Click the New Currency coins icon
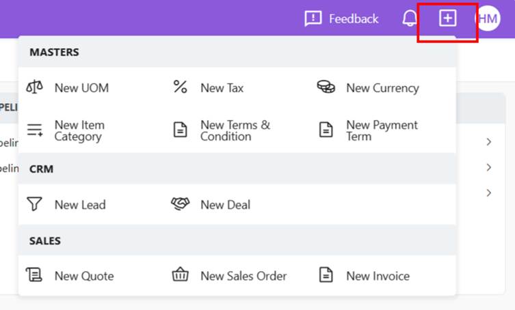515x310 pixels. (x=326, y=87)
